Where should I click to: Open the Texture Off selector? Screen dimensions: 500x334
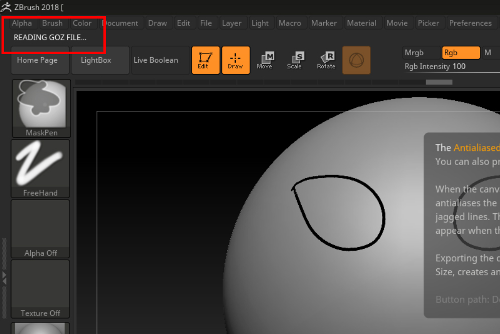click(40, 289)
